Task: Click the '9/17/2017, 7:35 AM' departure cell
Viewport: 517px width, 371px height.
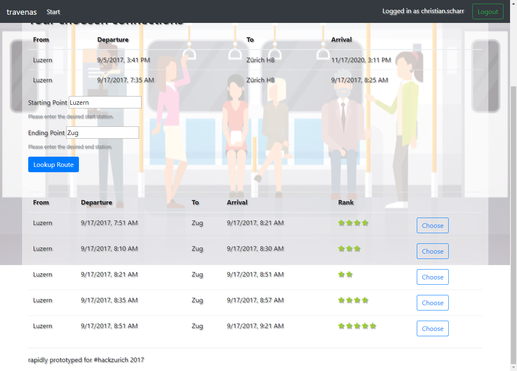Action: [x=126, y=80]
